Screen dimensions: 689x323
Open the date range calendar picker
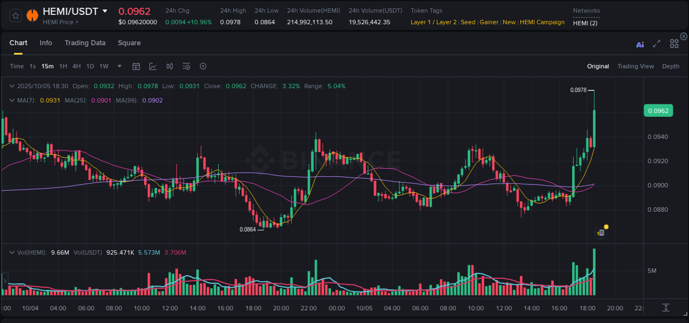tap(136, 66)
